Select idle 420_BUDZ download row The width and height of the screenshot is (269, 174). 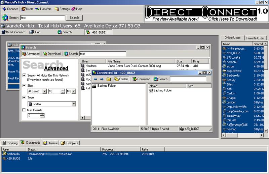click(x=134, y=158)
